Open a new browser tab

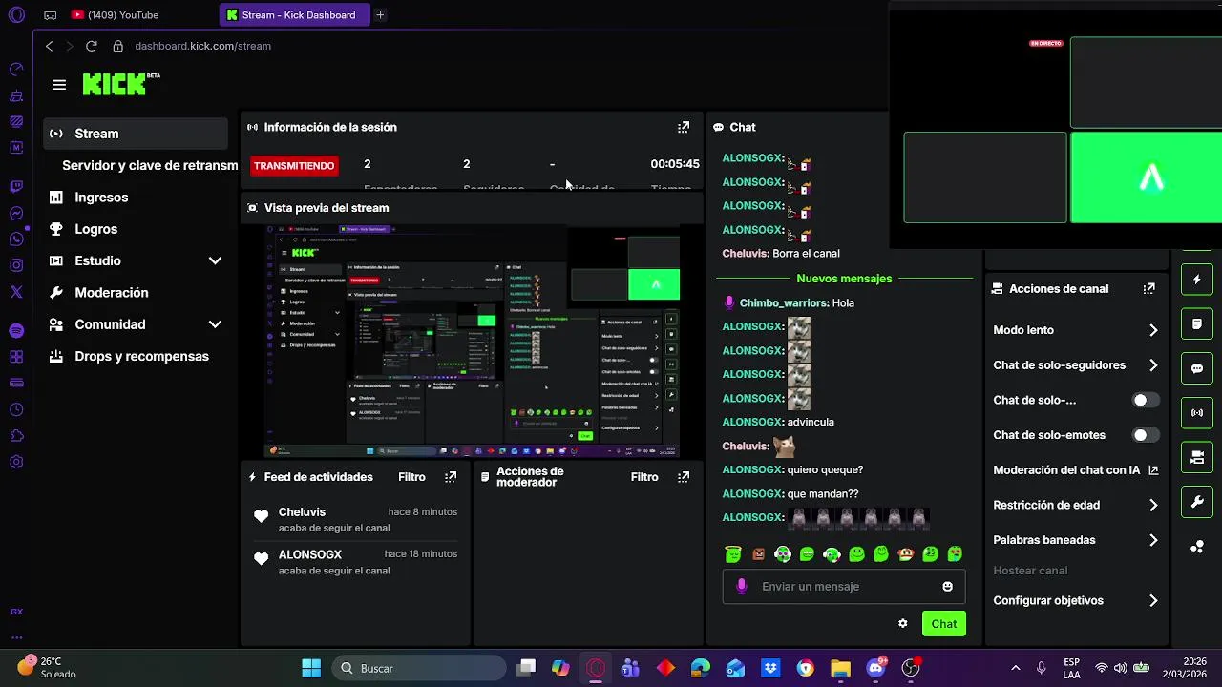coord(380,15)
